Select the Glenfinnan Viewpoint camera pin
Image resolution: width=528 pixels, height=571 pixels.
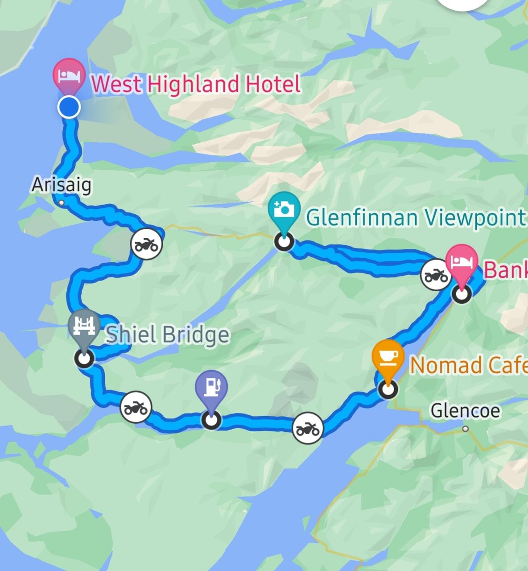(x=284, y=209)
